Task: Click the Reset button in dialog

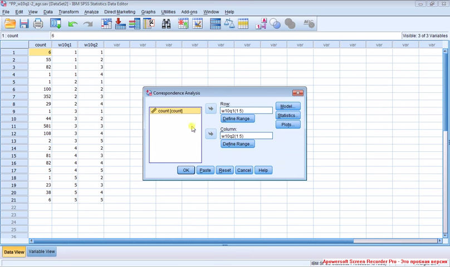Action: click(x=224, y=170)
